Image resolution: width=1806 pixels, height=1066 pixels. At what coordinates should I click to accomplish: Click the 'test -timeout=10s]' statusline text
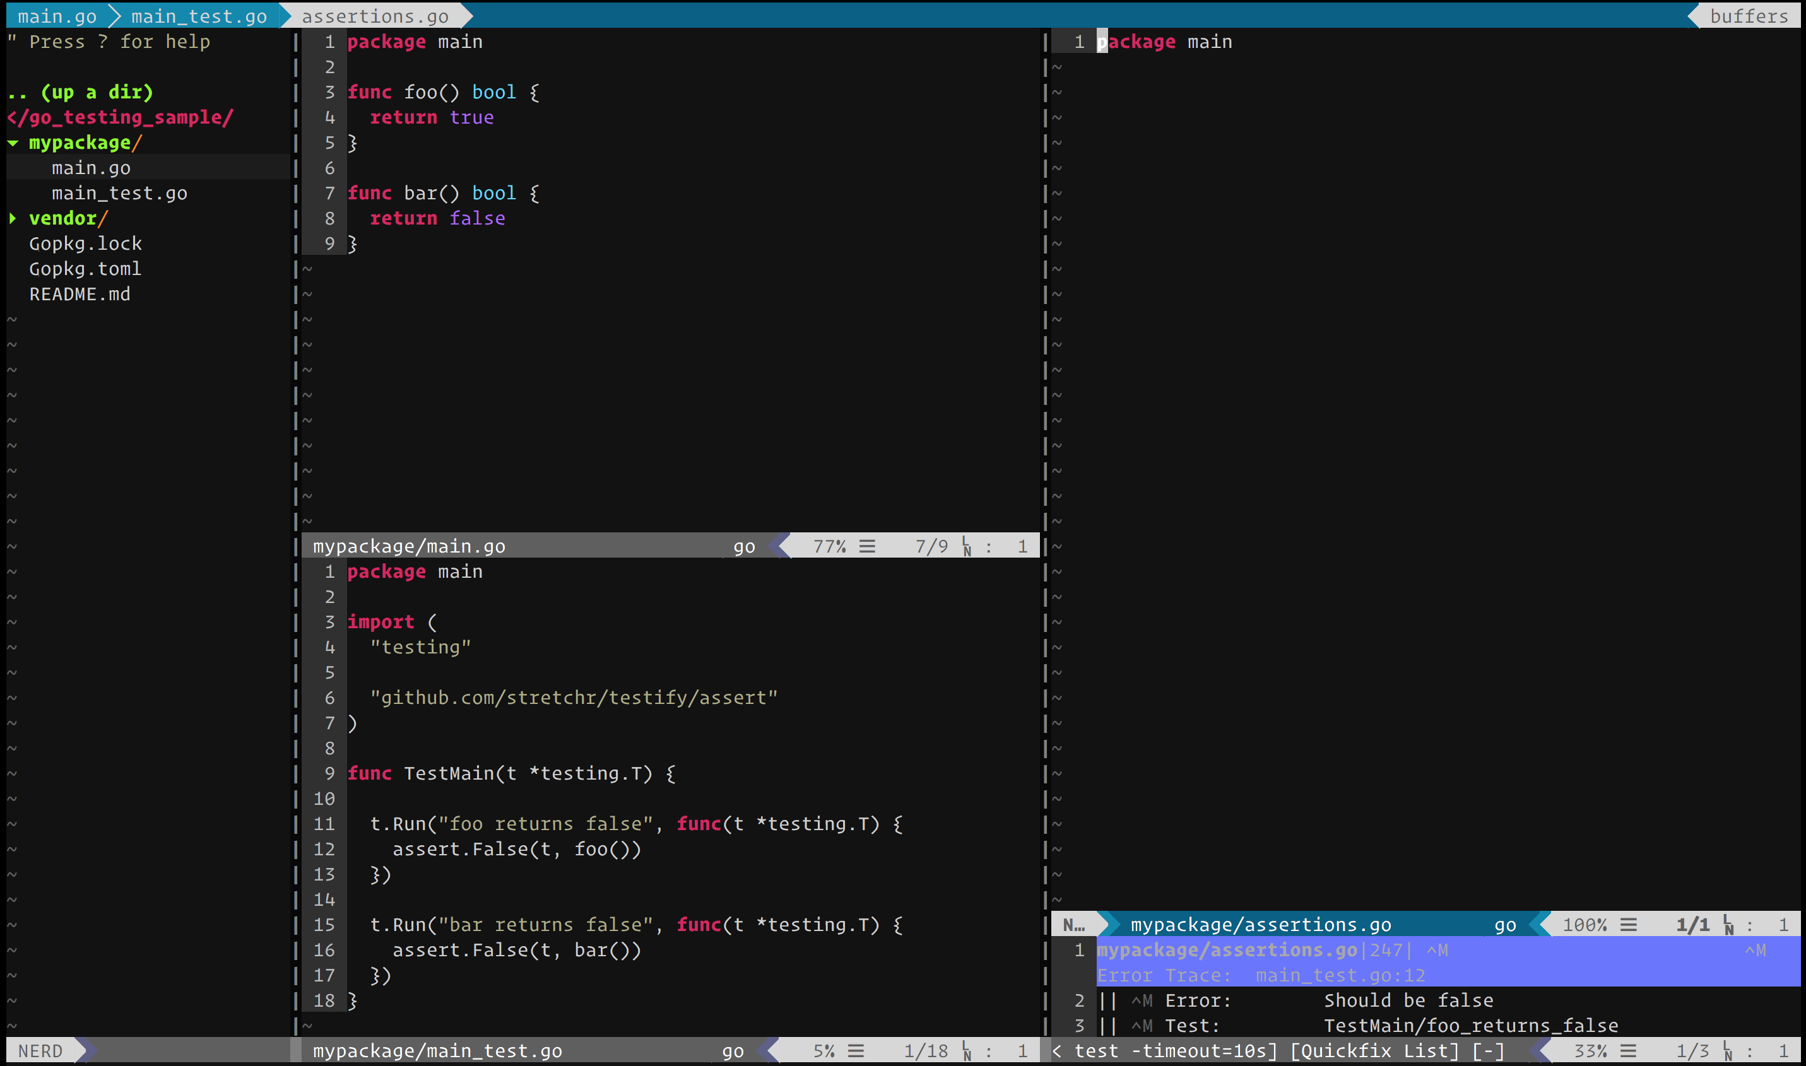(1176, 1051)
